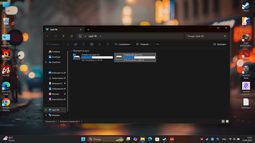Expand the OneDrive tree node
This screenshot has height=143, width=255.
tap(46, 62)
